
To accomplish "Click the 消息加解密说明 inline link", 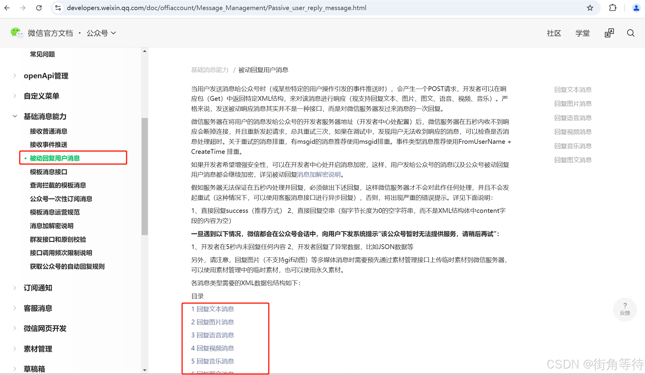I will (x=319, y=175).
